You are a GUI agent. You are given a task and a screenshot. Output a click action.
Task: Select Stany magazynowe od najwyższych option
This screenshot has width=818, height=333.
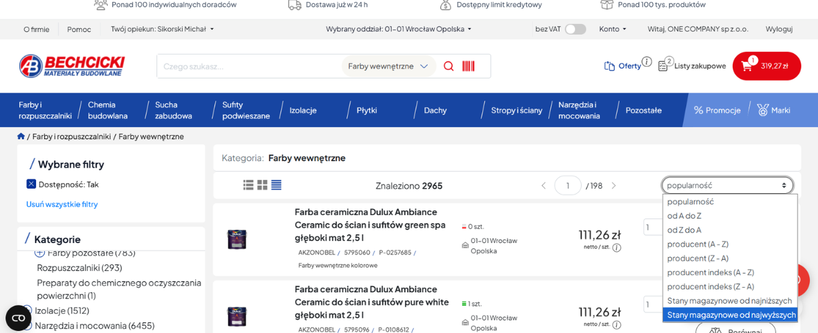tap(730, 315)
